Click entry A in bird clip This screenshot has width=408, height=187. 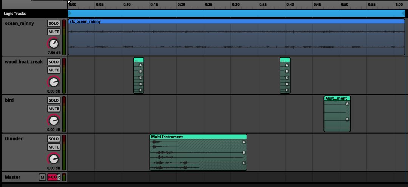[x=347, y=104]
